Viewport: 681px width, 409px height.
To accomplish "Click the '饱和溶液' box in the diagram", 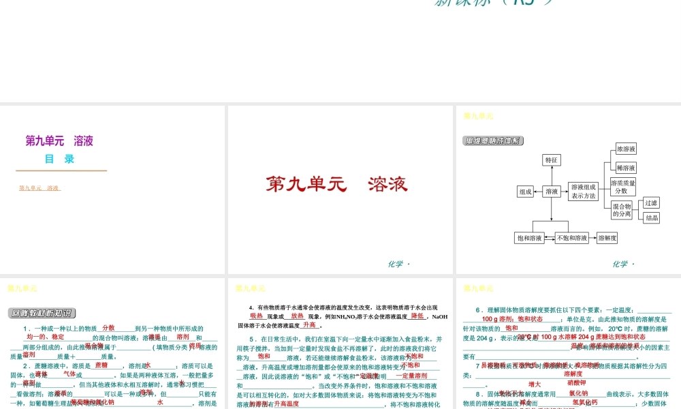I will click(x=529, y=238).
